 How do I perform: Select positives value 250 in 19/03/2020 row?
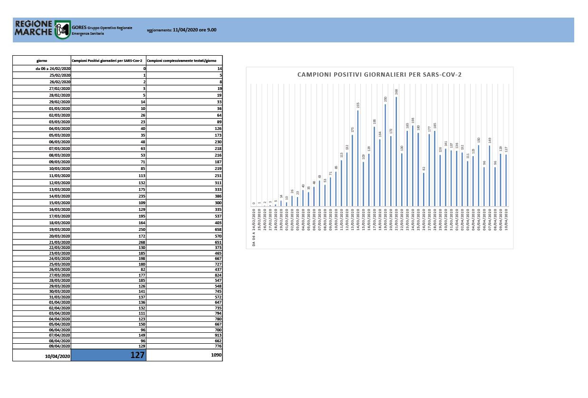pyautogui.click(x=108, y=229)
